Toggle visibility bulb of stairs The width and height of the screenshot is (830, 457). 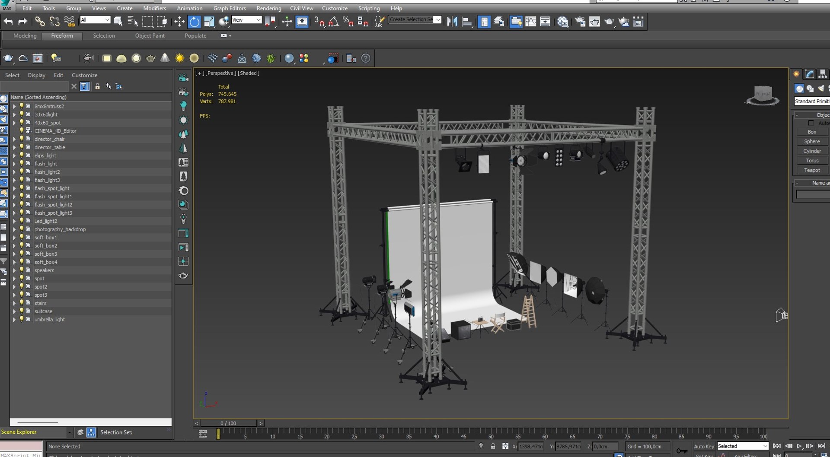pos(21,303)
